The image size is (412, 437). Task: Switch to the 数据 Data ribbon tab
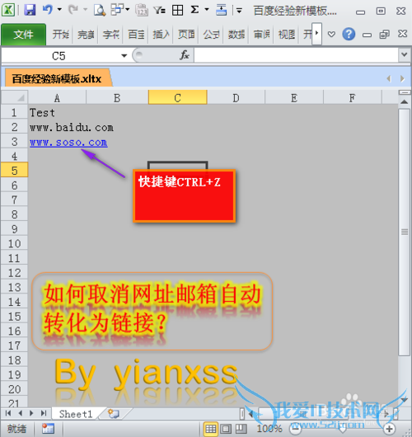tap(236, 35)
